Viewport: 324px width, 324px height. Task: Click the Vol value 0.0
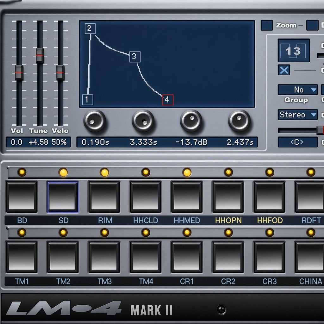[x=16, y=142]
